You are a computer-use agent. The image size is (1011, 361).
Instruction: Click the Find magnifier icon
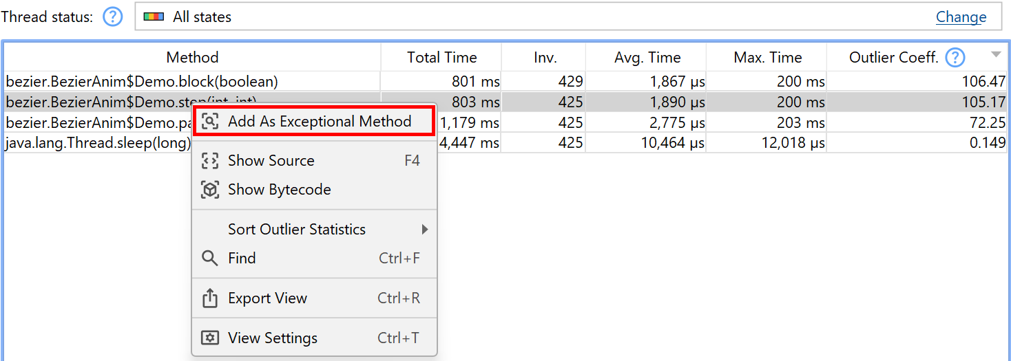(x=209, y=259)
